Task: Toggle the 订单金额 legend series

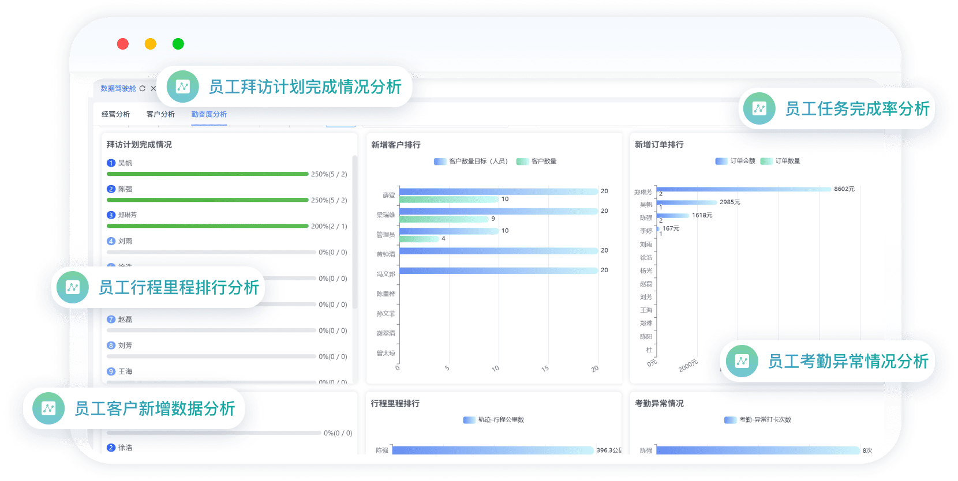Action: click(735, 161)
